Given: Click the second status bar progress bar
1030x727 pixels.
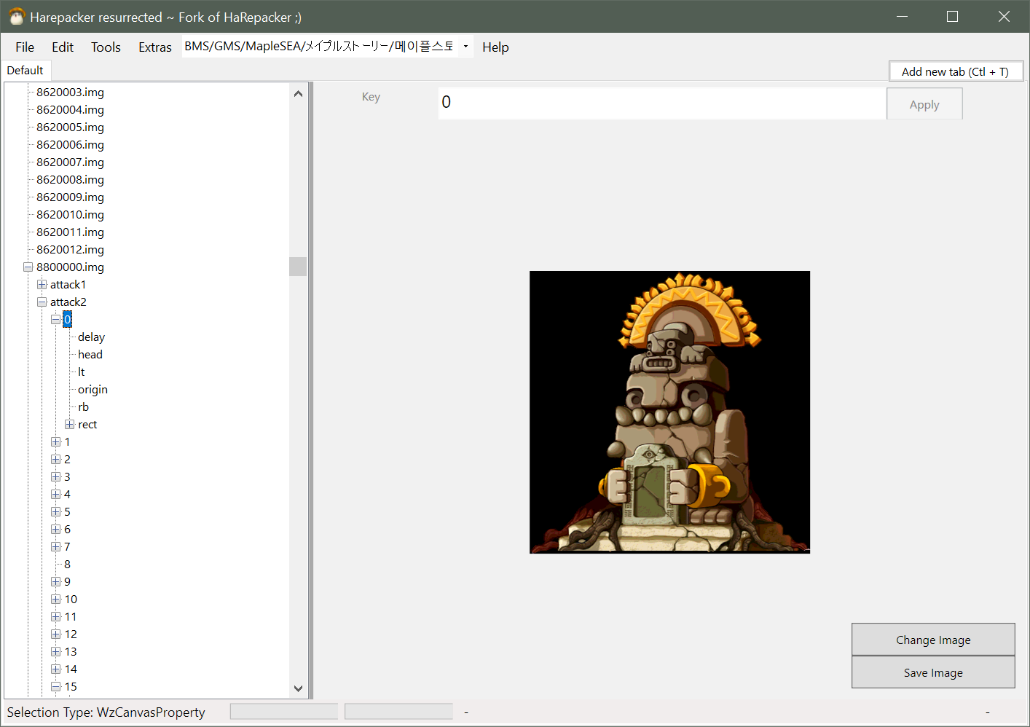Looking at the screenshot, I should click(x=398, y=712).
